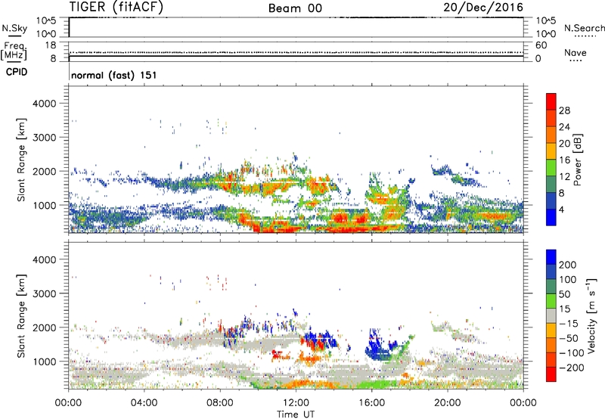Select the '20' power colorbar label
605x419 pixels.
(564, 144)
